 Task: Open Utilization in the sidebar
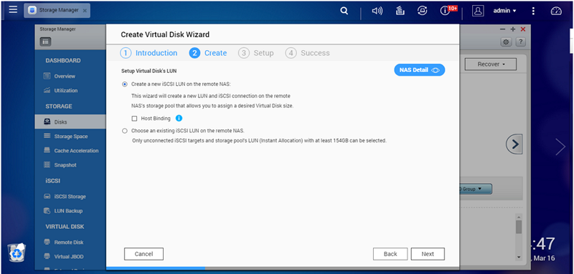pos(66,90)
